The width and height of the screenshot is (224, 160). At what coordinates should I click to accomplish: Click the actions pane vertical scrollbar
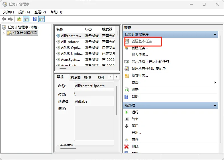(x=221, y=89)
